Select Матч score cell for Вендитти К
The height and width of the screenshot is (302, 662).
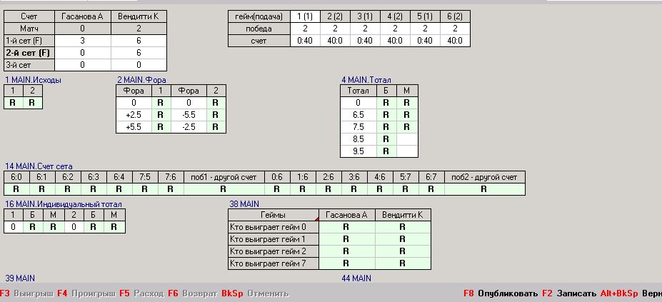[139, 29]
